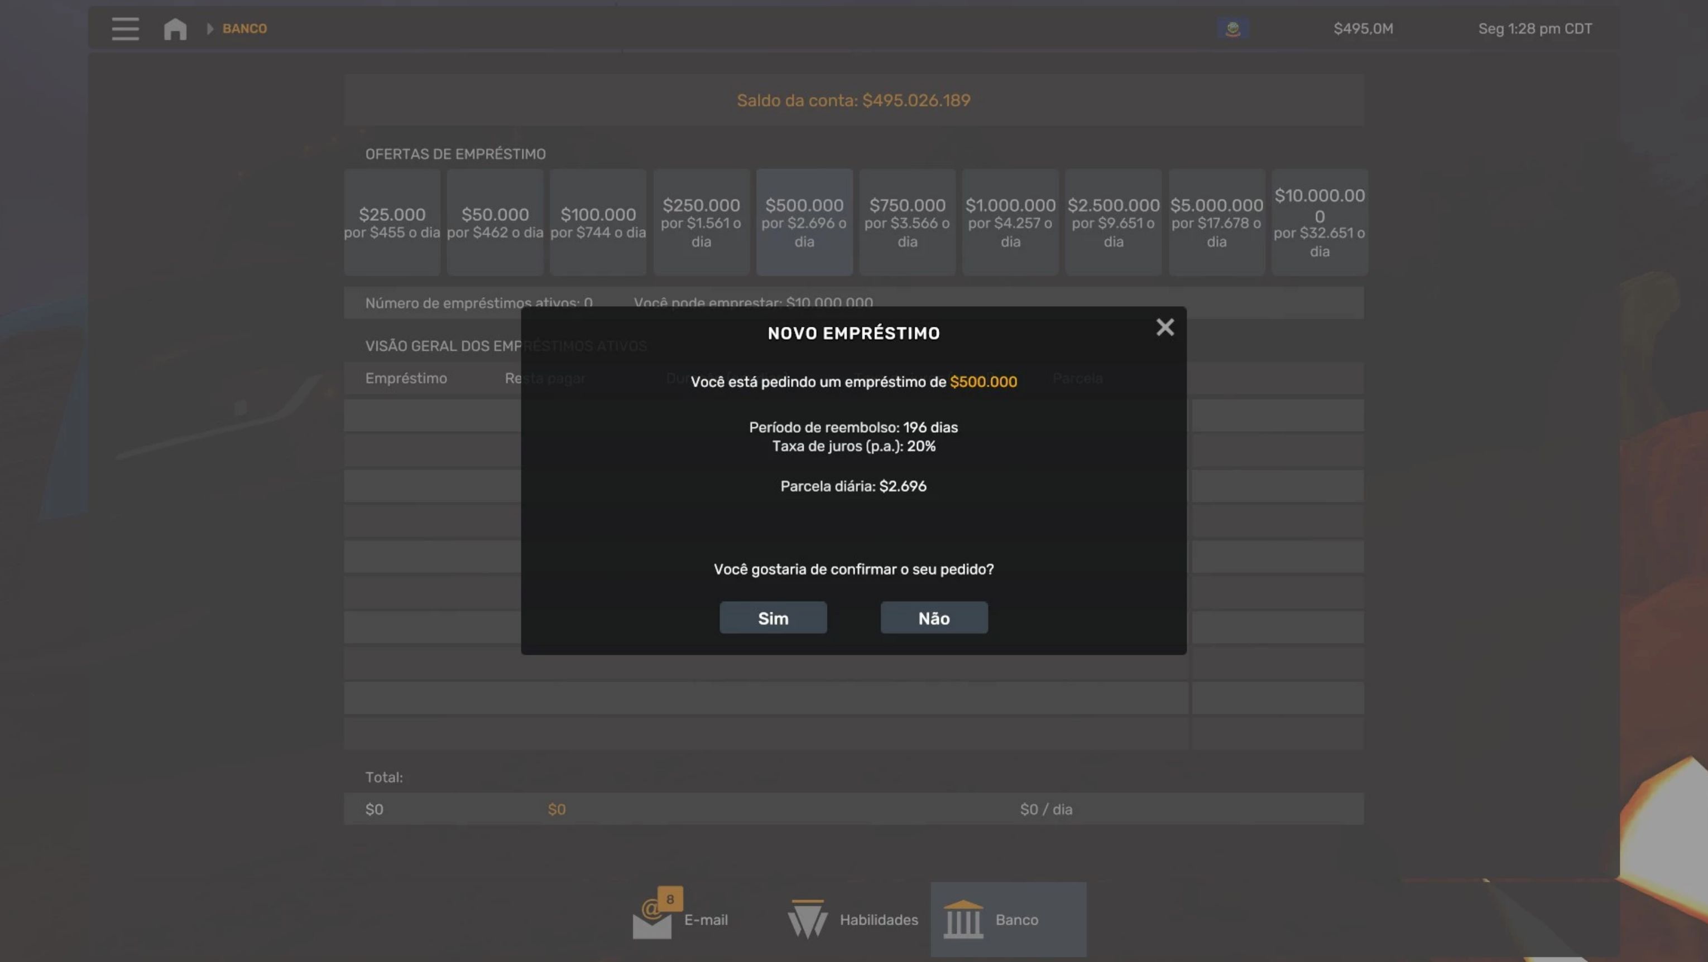
Task: Click the $495.0M money display
Action: click(1363, 28)
